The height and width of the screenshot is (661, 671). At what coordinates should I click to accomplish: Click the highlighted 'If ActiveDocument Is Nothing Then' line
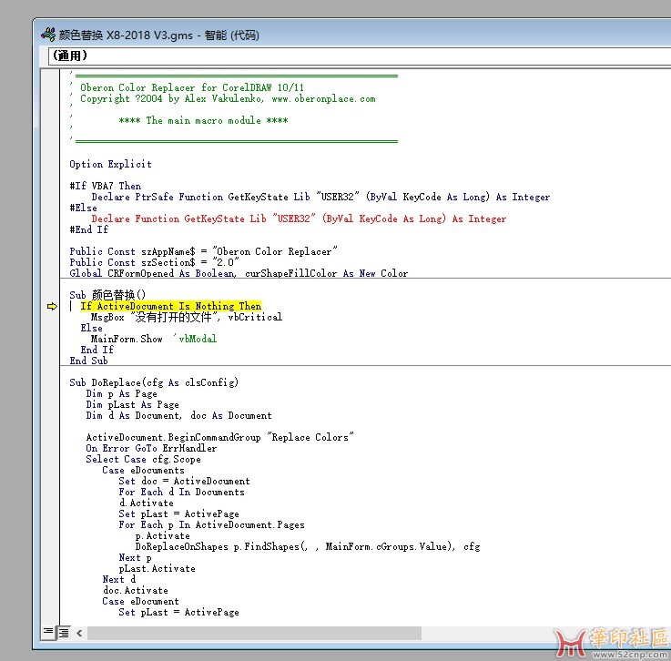(x=170, y=306)
